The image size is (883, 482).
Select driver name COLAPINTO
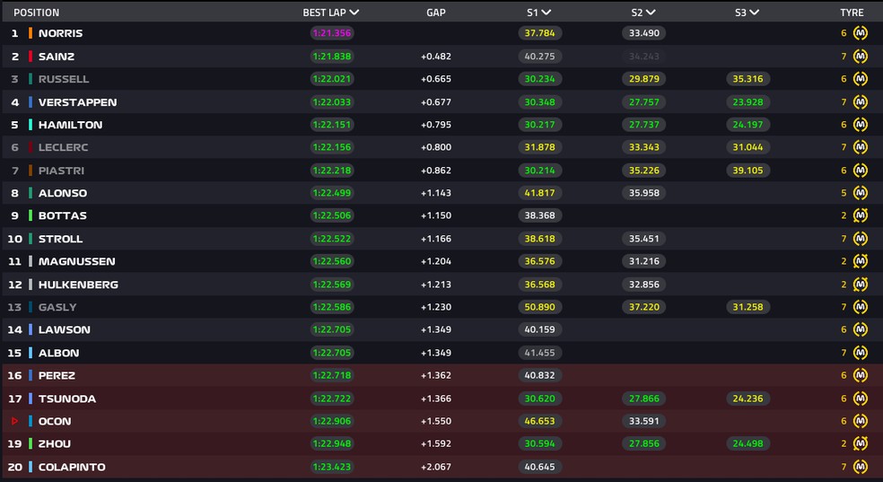coord(72,466)
